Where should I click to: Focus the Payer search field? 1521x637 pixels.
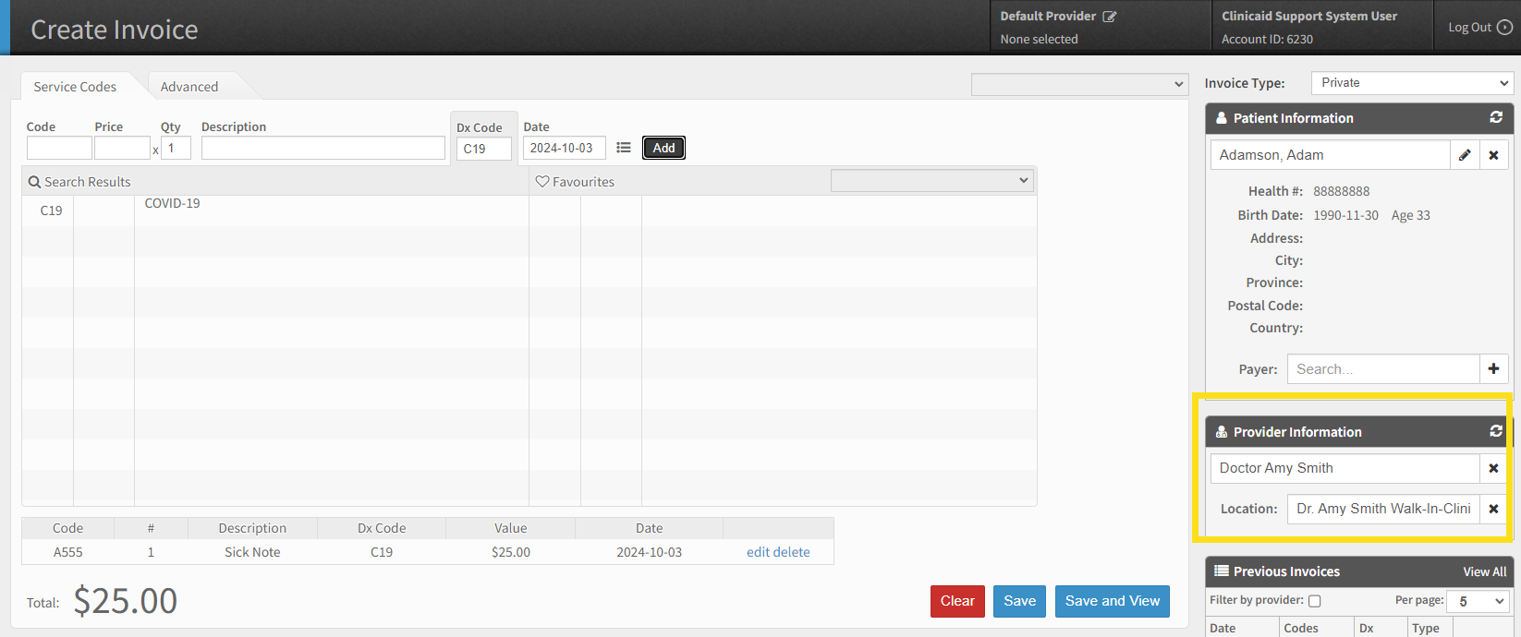pos(1383,369)
